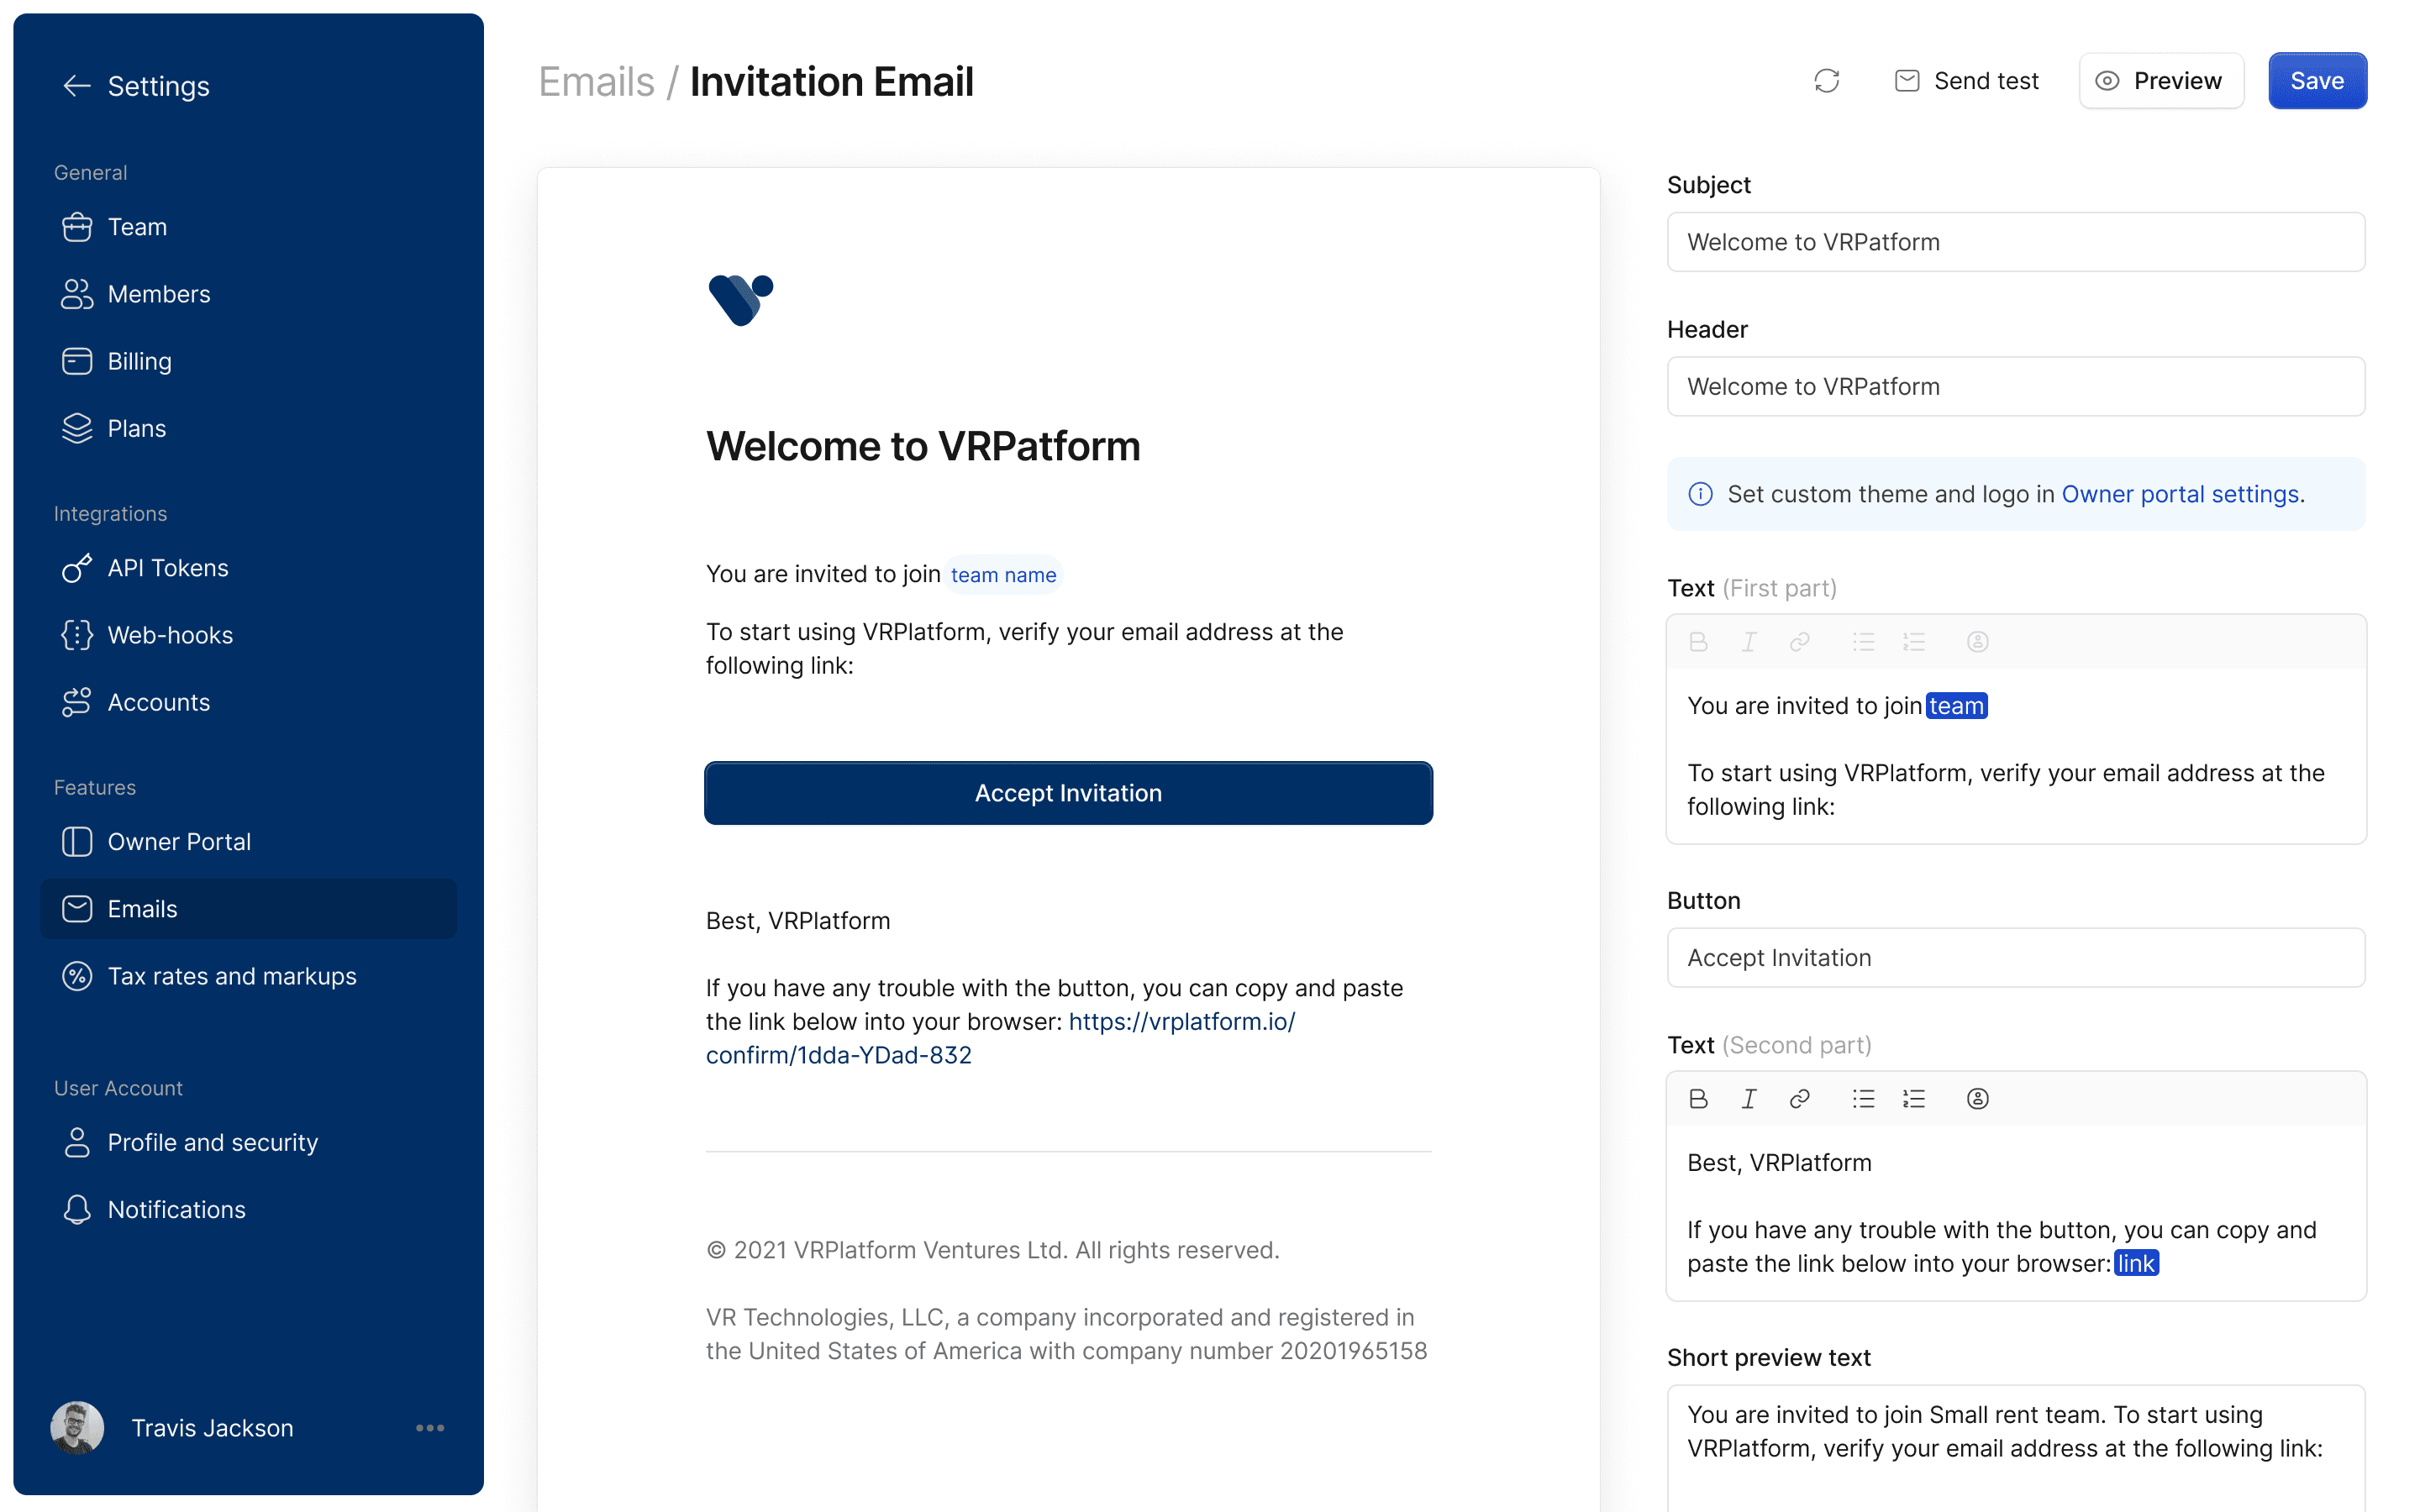The width and height of the screenshot is (2420, 1512).
Task: Click Send test
Action: pyautogui.click(x=1966, y=81)
